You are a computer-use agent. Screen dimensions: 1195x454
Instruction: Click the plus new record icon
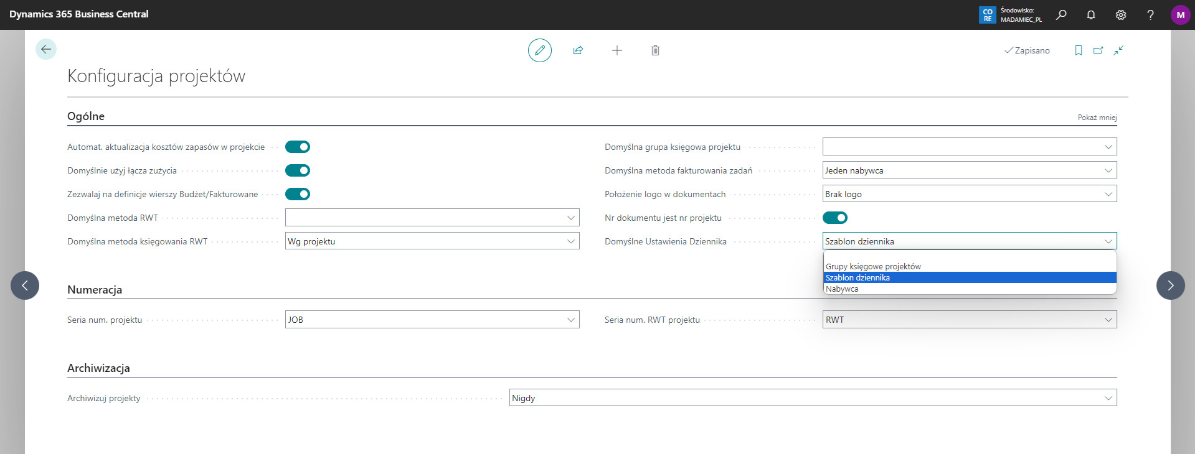coord(616,50)
